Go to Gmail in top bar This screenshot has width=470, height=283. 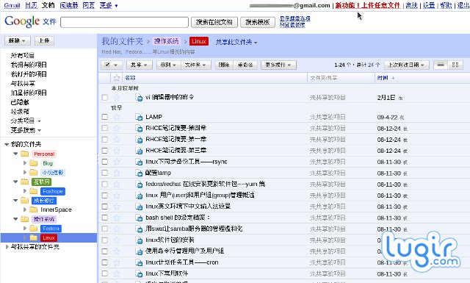click(x=12, y=5)
